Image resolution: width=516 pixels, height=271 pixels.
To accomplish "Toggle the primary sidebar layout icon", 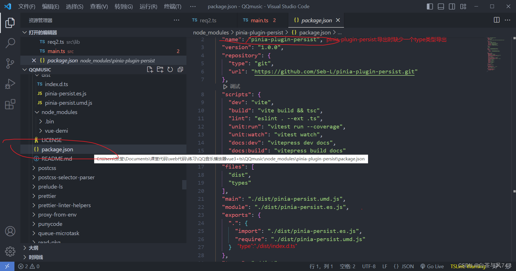I will pos(430,6).
